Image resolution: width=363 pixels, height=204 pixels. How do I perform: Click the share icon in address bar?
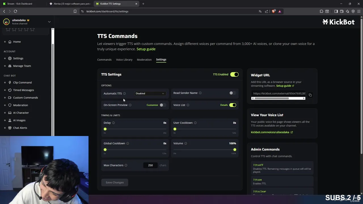click(267, 11)
